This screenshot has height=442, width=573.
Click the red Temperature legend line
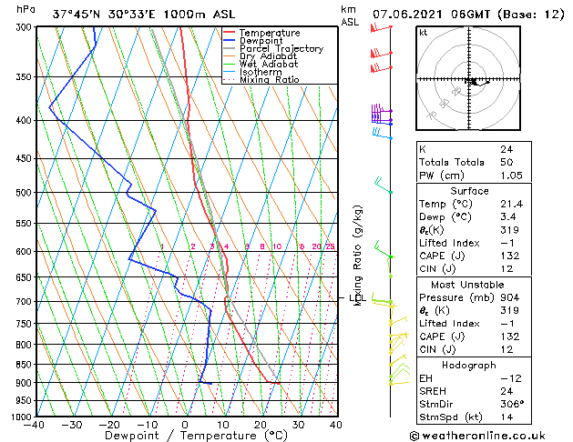[229, 33]
